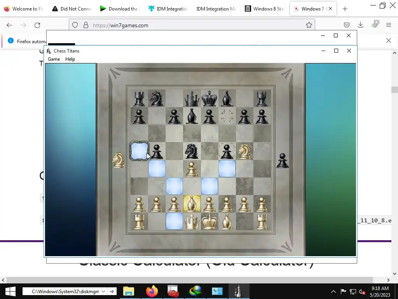398x299 pixels.
Task: Switch to the Download the tab
Action: coord(119,9)
